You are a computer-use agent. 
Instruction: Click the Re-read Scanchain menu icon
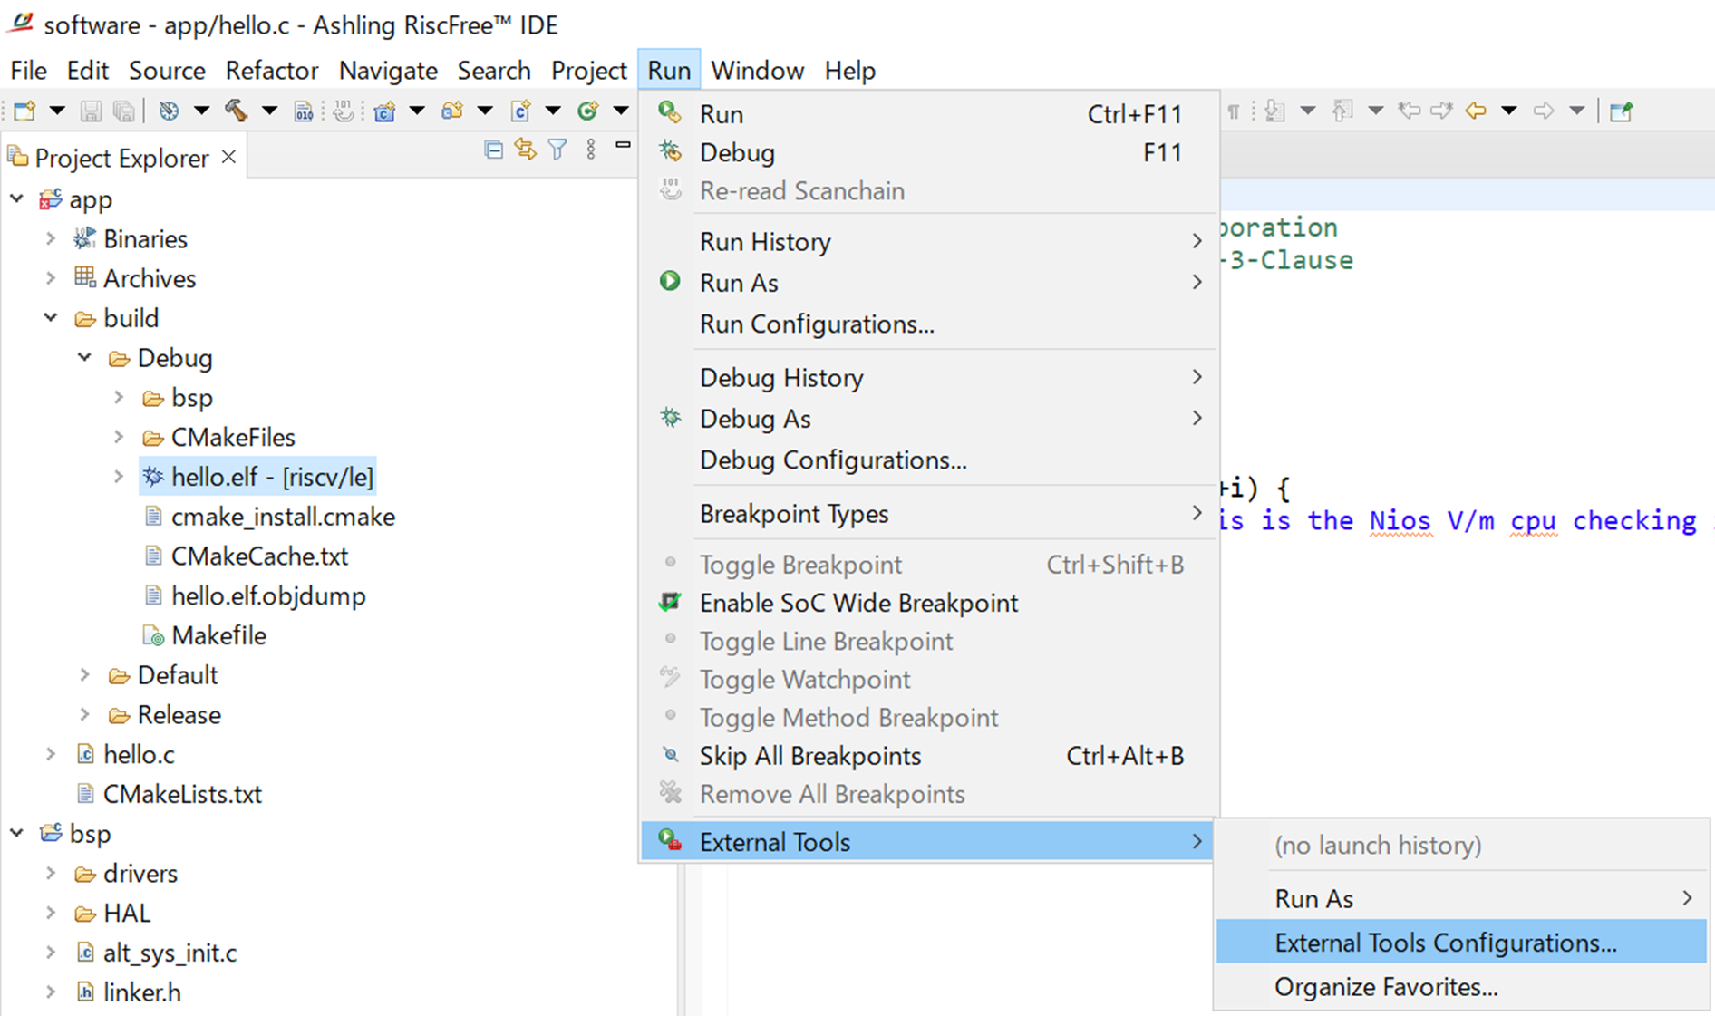pyautogui.click(x=671, y=189)
